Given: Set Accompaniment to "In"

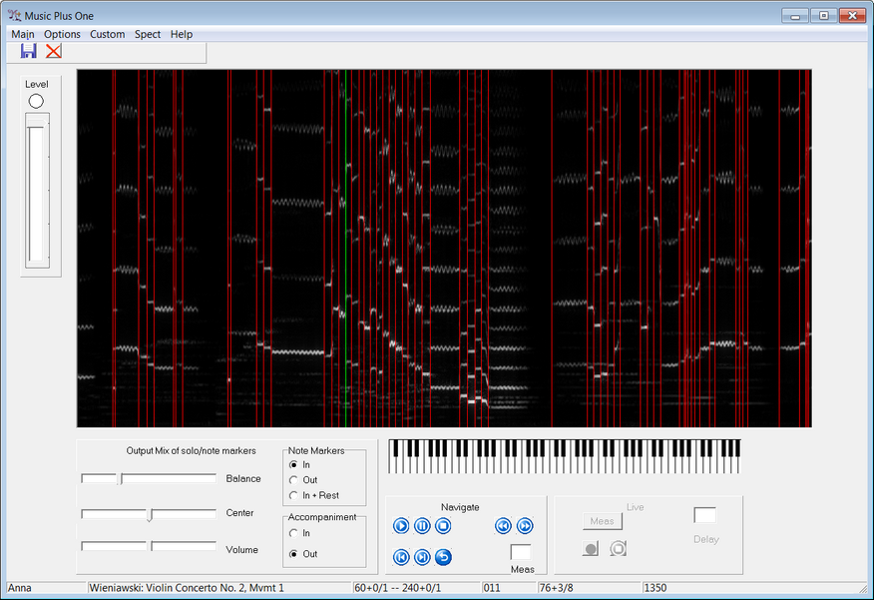Looking at the screenshot, I should pos(293,533).
